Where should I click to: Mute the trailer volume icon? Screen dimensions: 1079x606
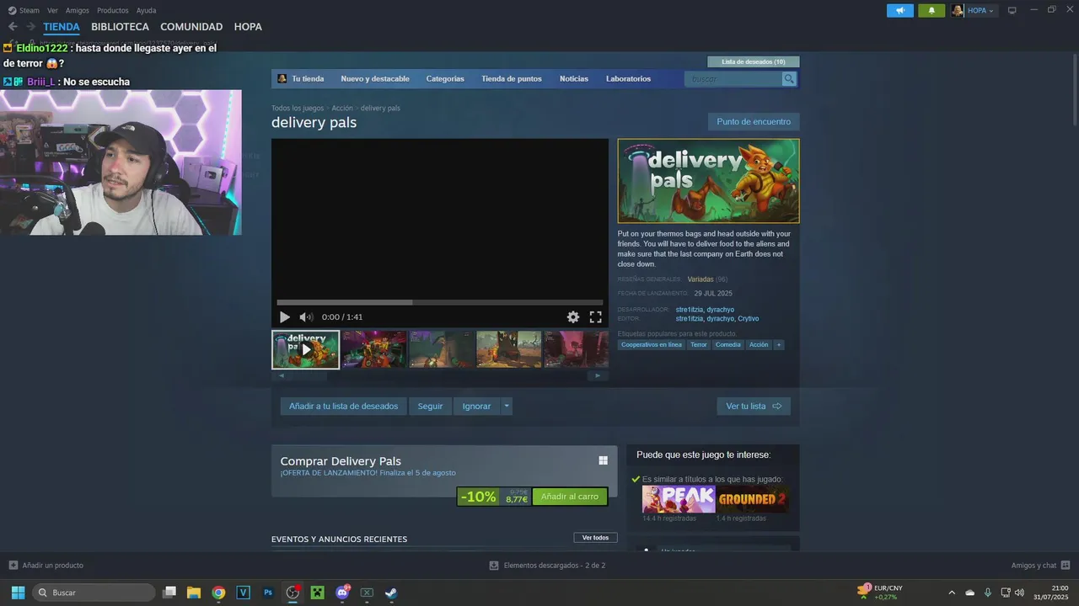(x=306, y=317)
